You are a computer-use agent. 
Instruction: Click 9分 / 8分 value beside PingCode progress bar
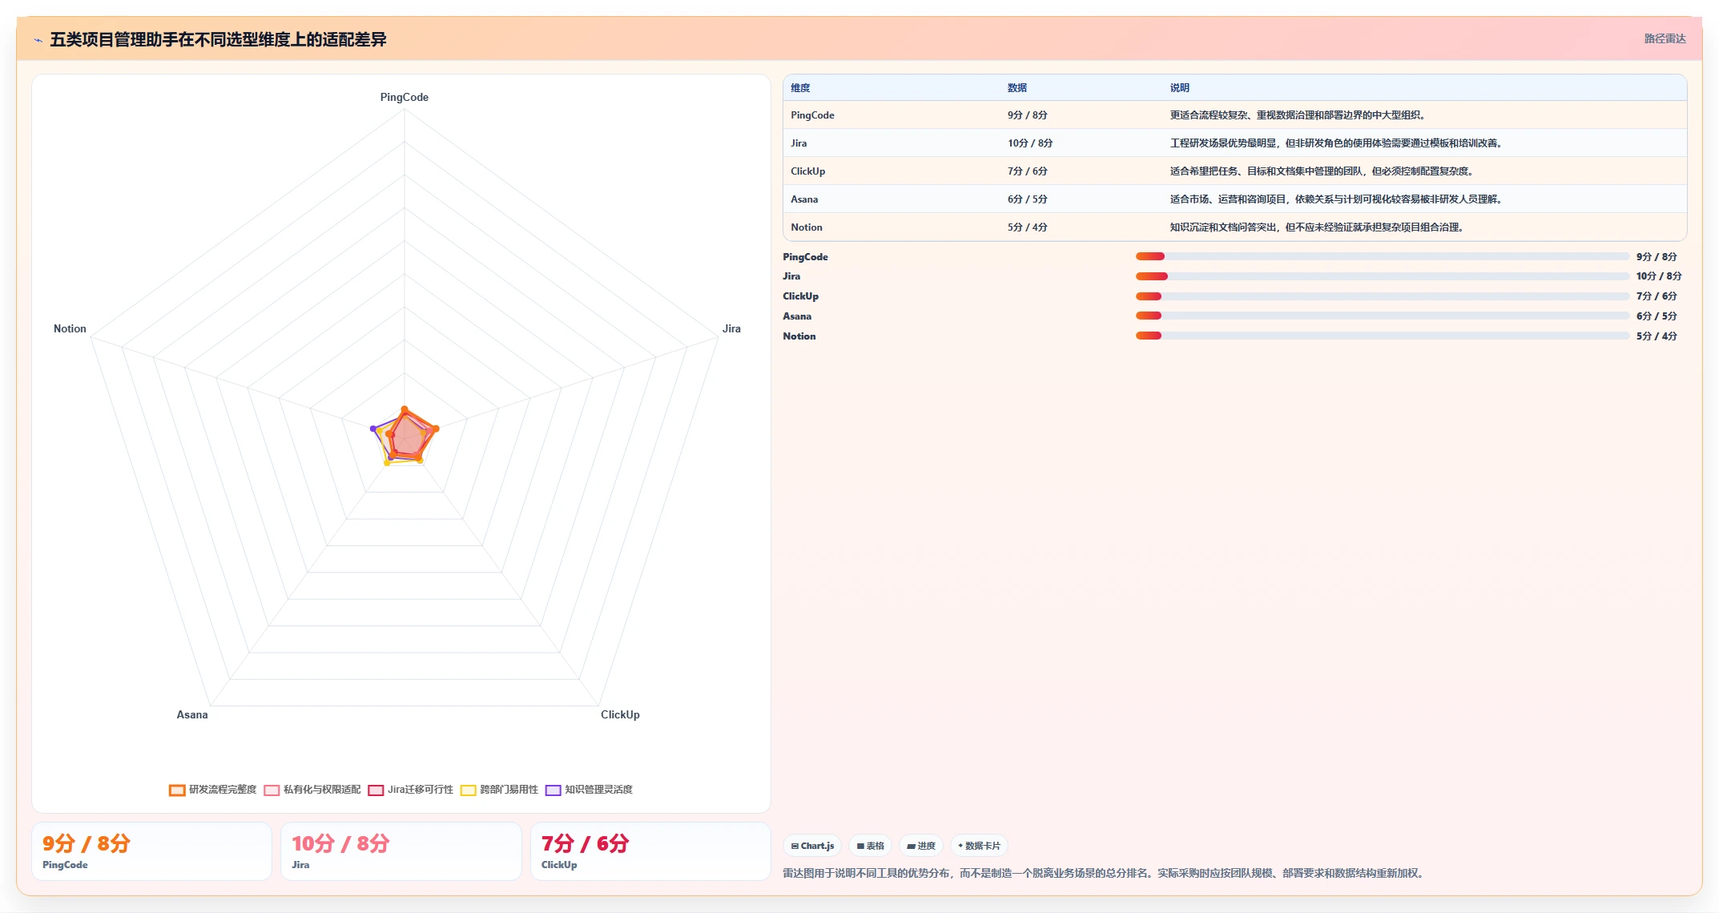[1657, 257]
